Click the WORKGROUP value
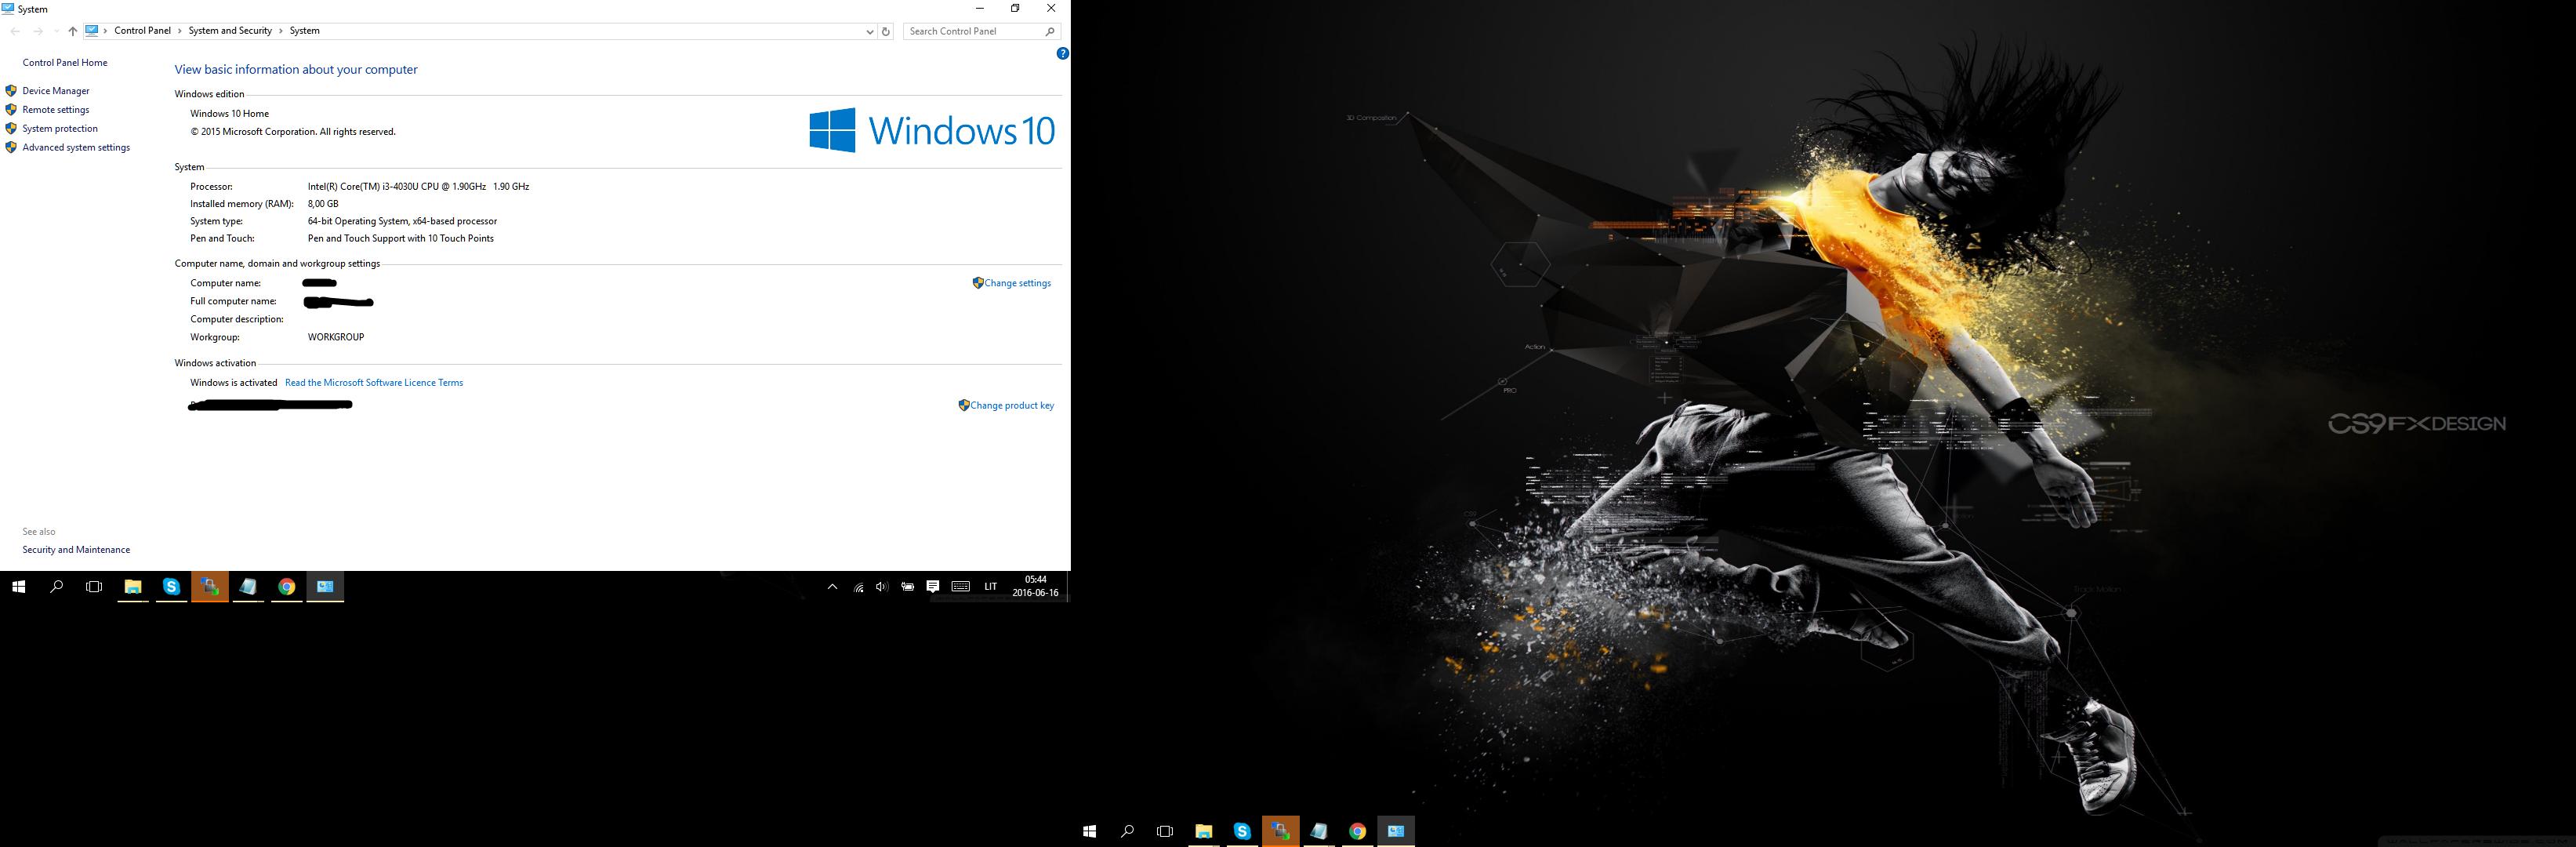This screenshot has height=847, width=2576. pyautogui.click(x=336, y=338)
